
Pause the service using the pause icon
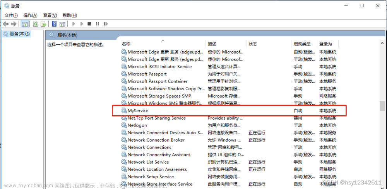tap(98, 24)
